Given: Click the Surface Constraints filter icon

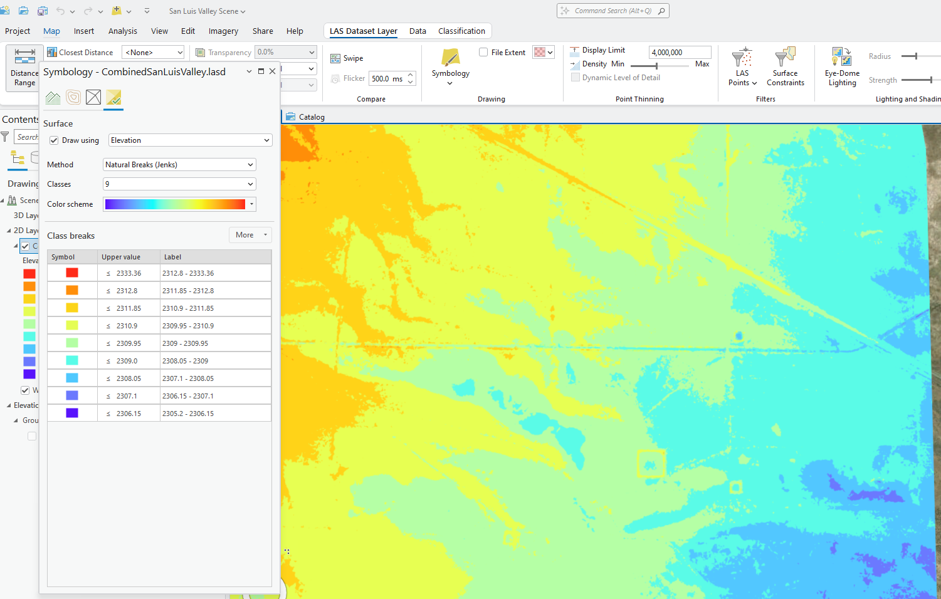Looking at the screenshot, I should tap(785, 66).
